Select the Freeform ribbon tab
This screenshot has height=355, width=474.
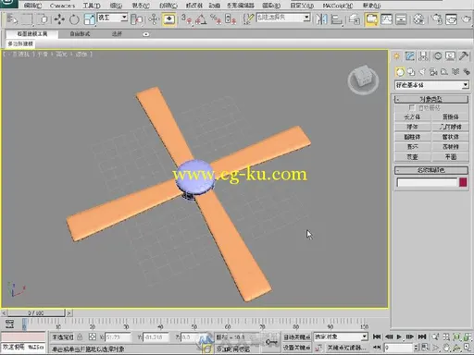tap(80, 34)
